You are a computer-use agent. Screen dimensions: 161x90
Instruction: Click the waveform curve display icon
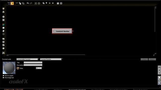coord(58,3)
